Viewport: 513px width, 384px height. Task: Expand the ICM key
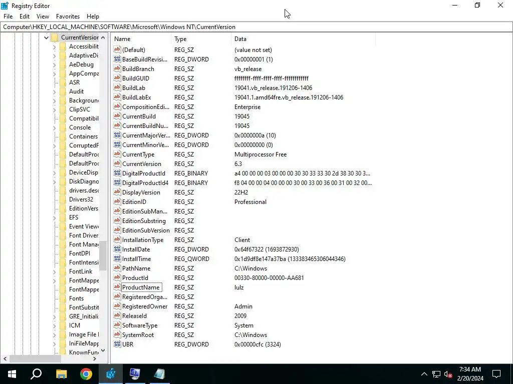click(x=54, y=325)
